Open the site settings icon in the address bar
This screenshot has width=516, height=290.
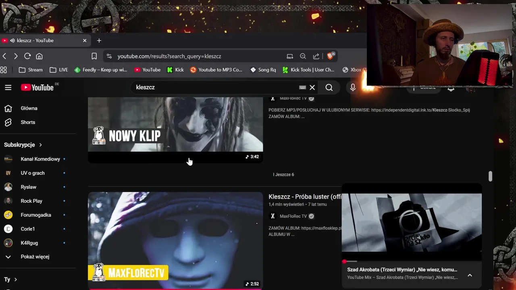click(109, 56)
